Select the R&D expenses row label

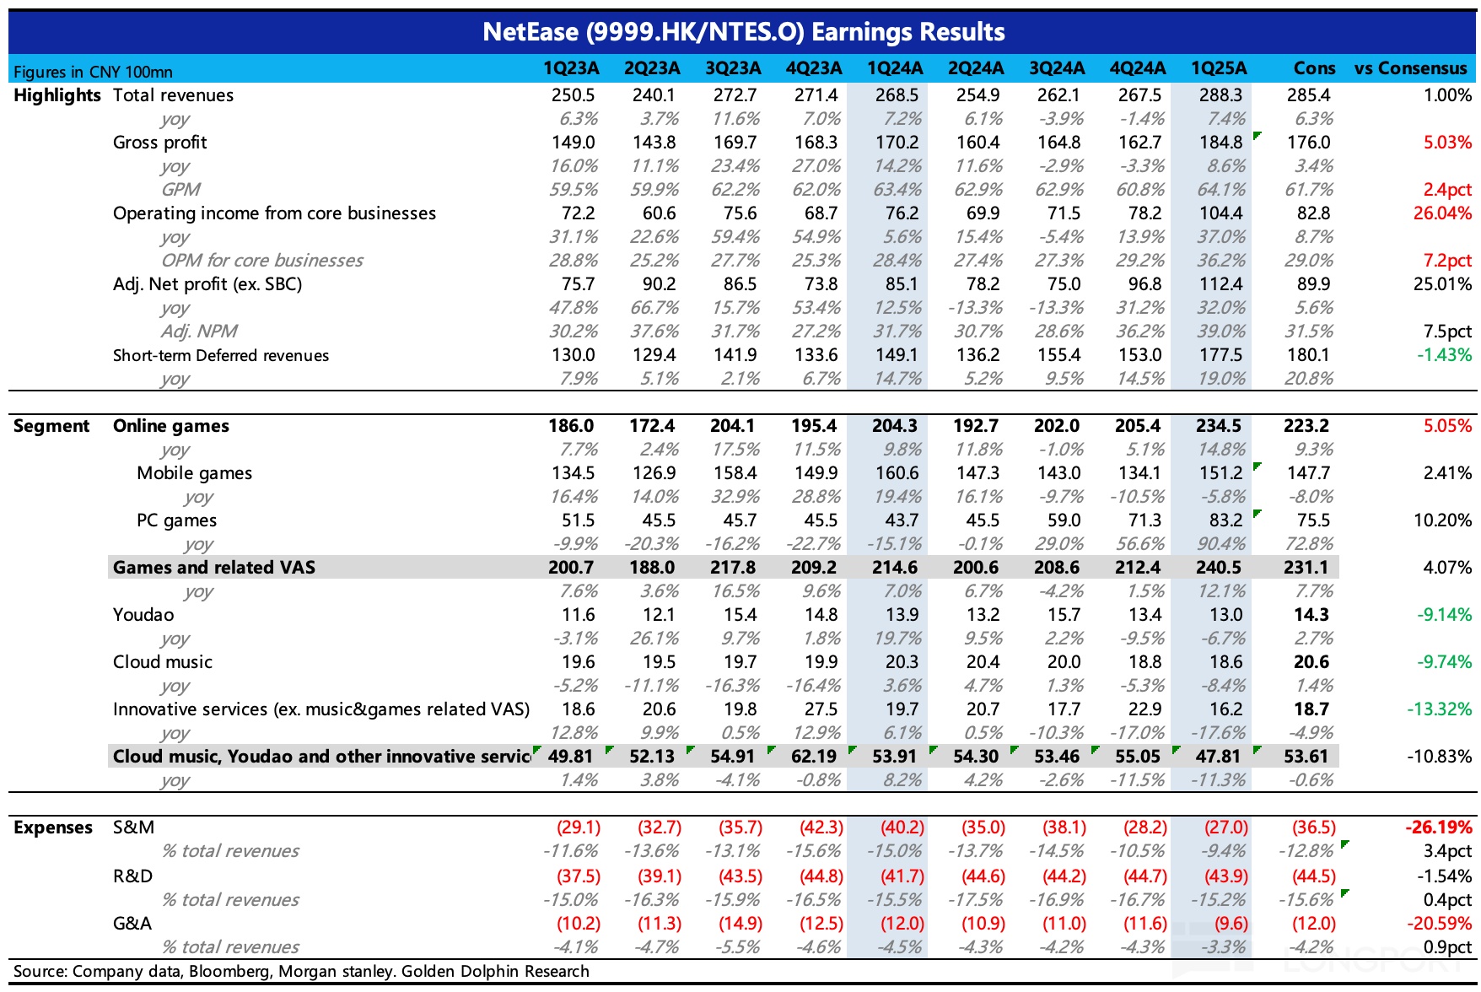tap(133, 876)
